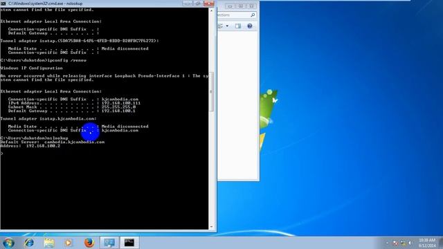Screen dimensions: 443x249
Task: Click the Subnet Mask 255.255.255.0 line
Action: pyautogui.click(x=72, y=107)
